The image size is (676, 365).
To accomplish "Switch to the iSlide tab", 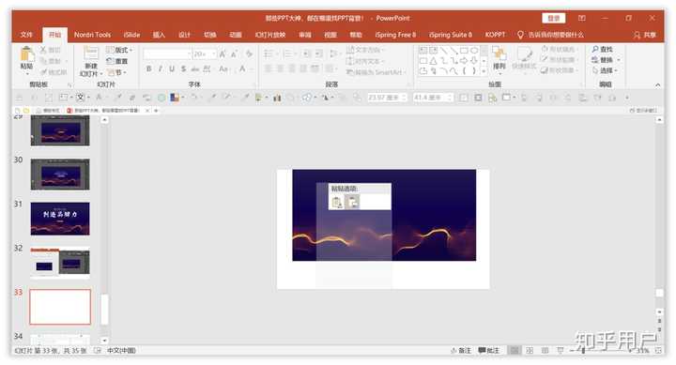I will (132, 35).
